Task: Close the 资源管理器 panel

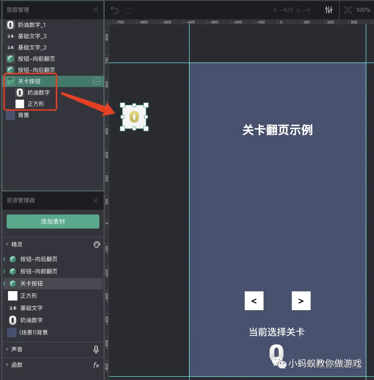Action: click(96, 201)
